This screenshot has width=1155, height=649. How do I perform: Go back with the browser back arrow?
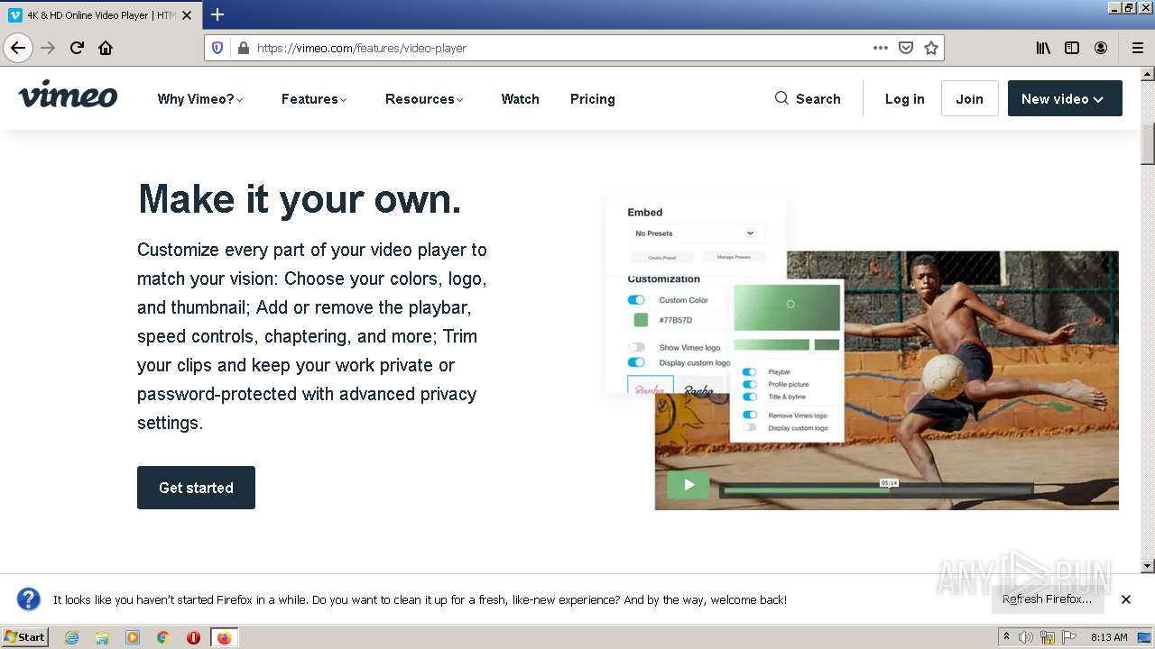click(x=18, y=48)
